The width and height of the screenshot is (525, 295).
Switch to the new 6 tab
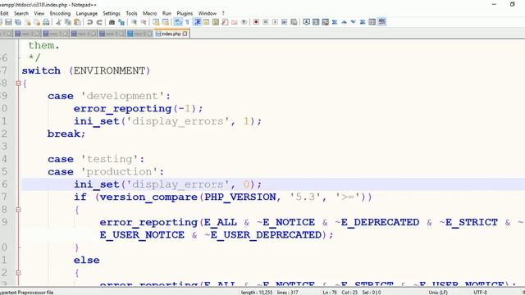point(140,34)
